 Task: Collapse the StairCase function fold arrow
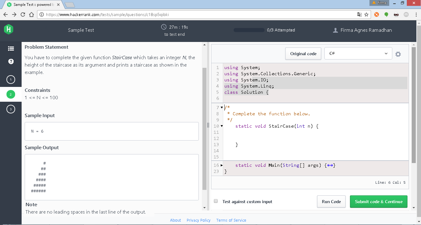pos(222,126)
